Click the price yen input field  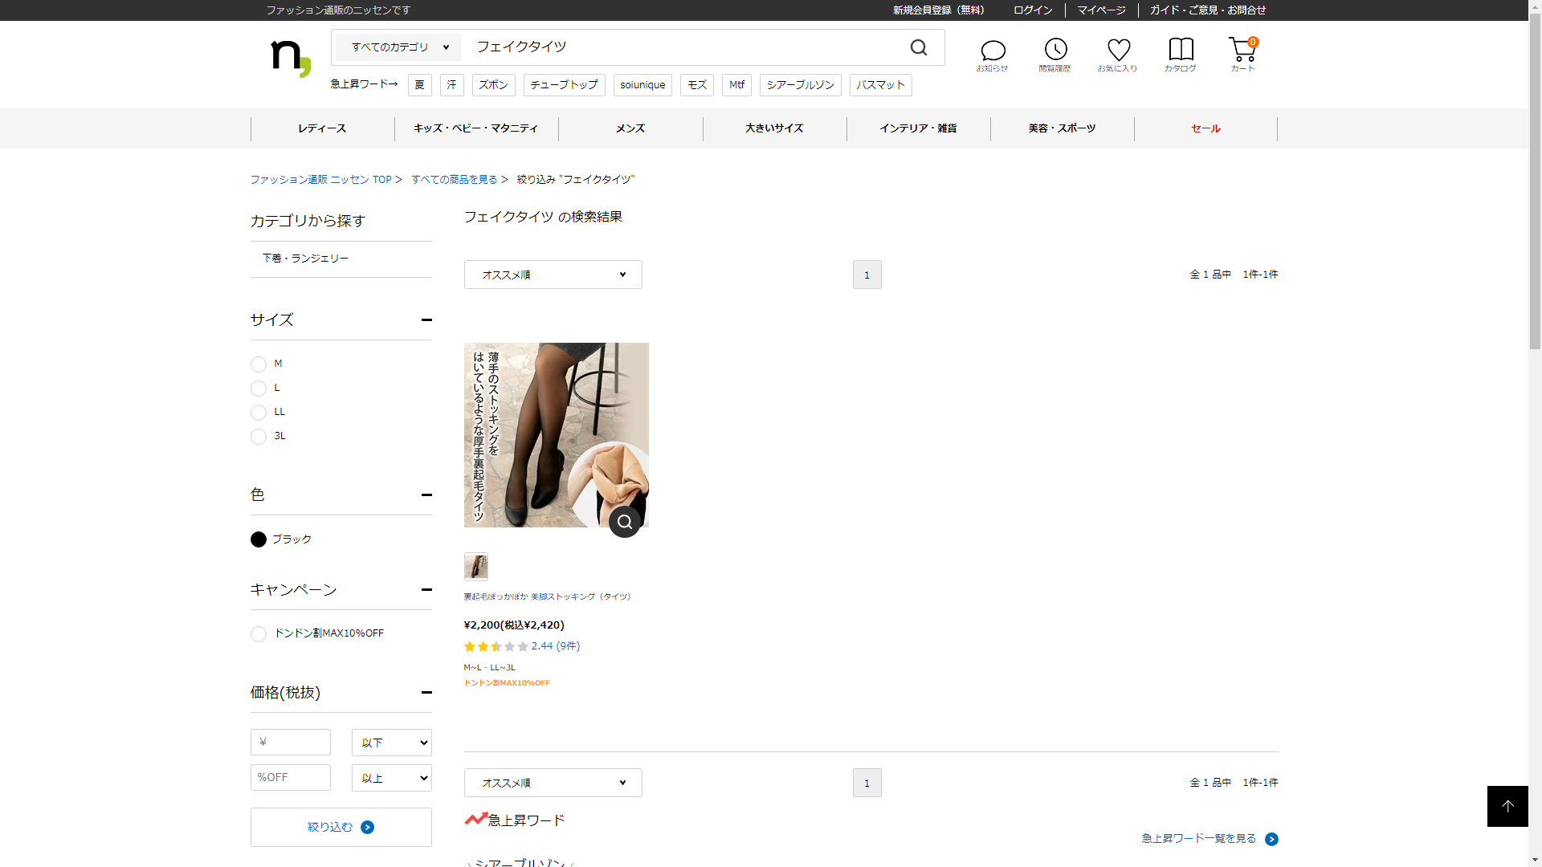(x=291, y=743)
